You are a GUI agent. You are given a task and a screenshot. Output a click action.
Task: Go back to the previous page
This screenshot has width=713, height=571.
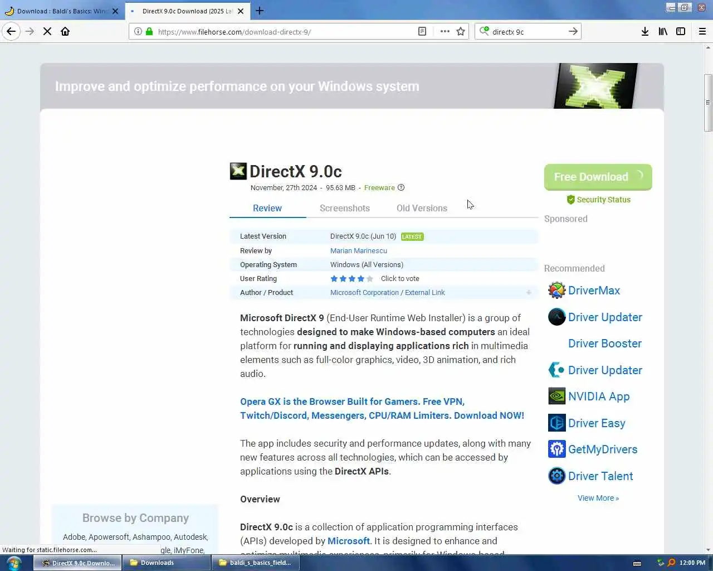coord(11,31)
